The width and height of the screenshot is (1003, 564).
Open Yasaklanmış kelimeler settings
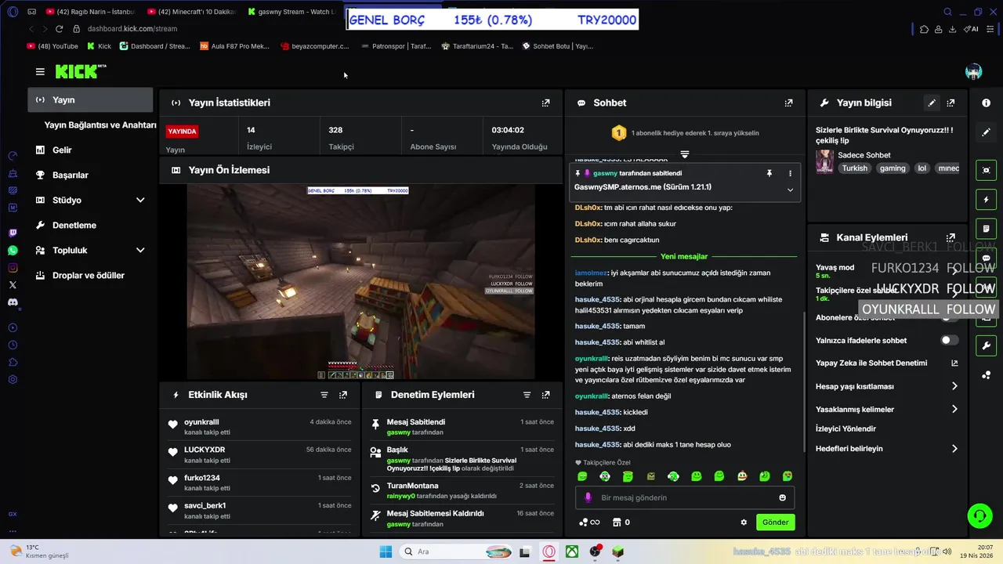(x=886, y=409)
